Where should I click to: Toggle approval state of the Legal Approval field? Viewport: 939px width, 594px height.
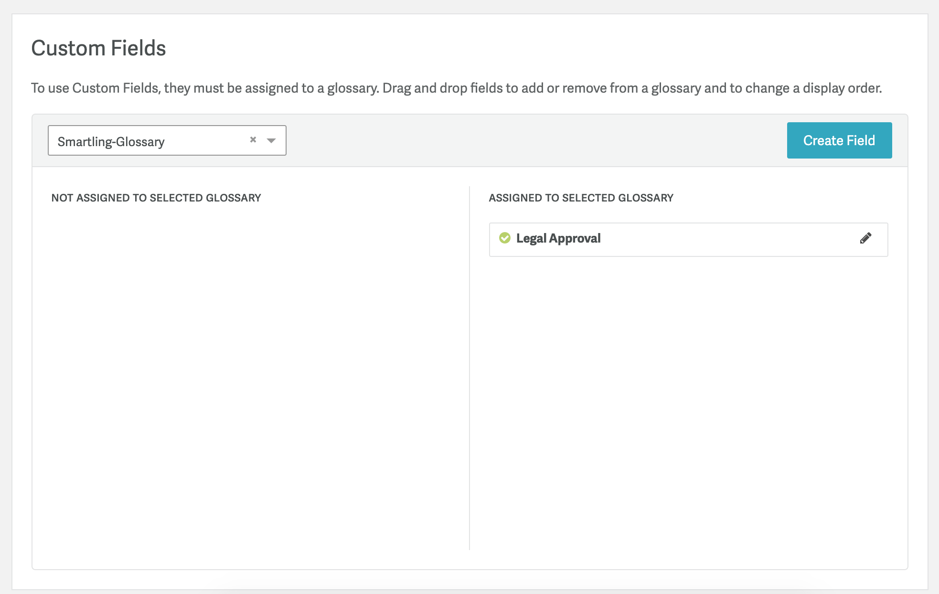click(505, 238)
